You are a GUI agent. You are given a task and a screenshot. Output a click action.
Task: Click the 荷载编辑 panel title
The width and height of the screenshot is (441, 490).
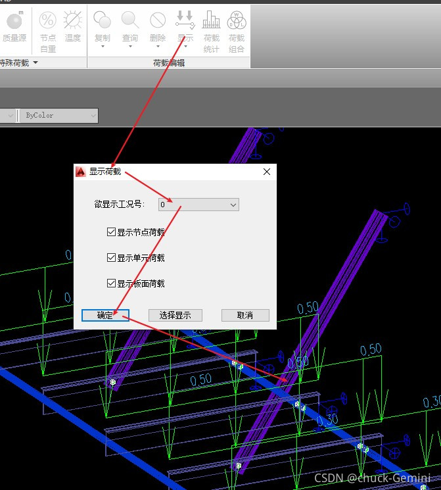168,63
